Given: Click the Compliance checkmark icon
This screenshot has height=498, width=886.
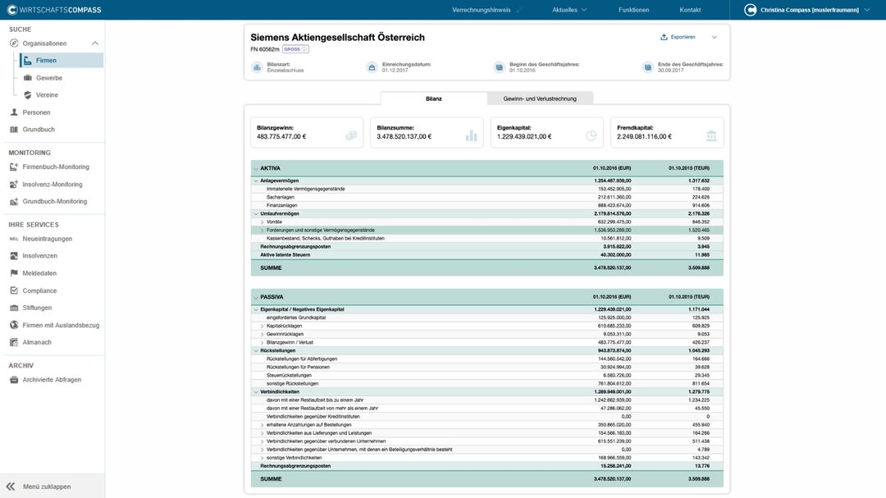Looking at the screenshot, I should [14, 290].
